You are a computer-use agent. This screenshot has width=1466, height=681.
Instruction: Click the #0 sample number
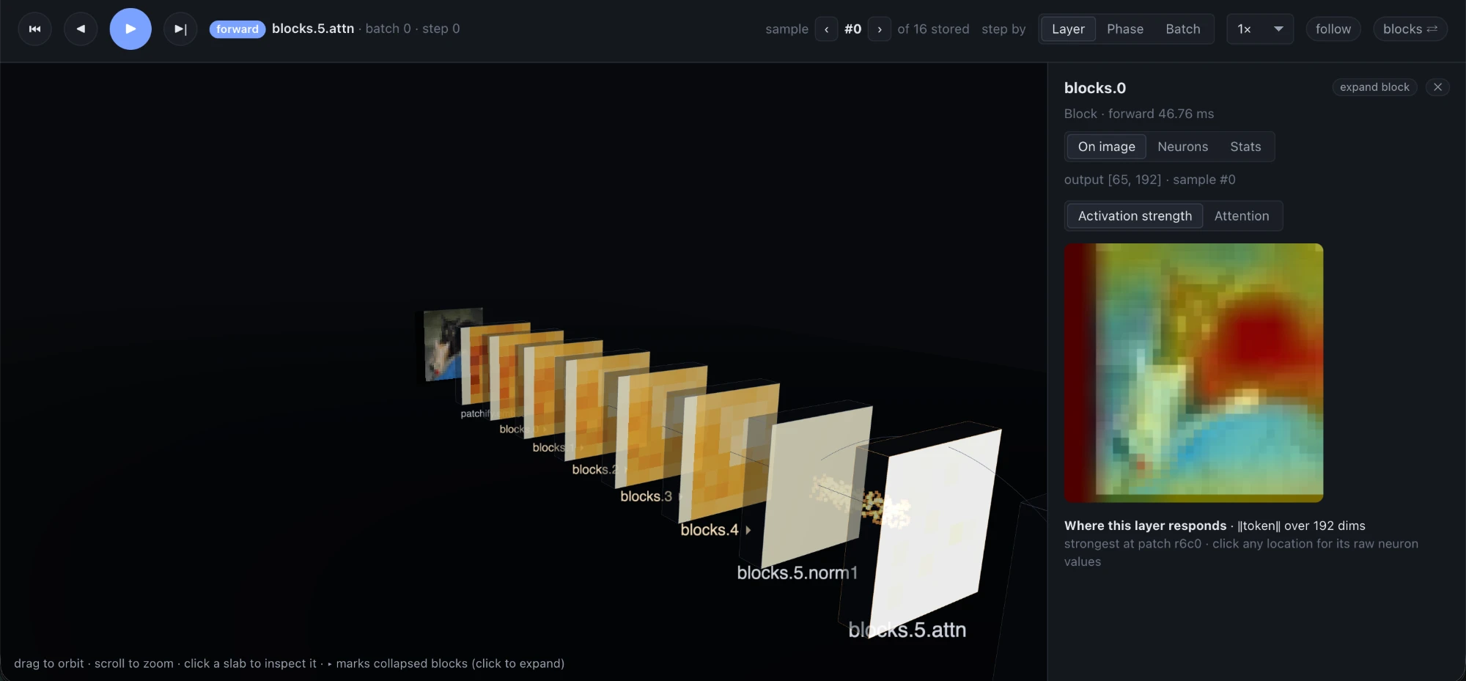[x=852, y=29]
